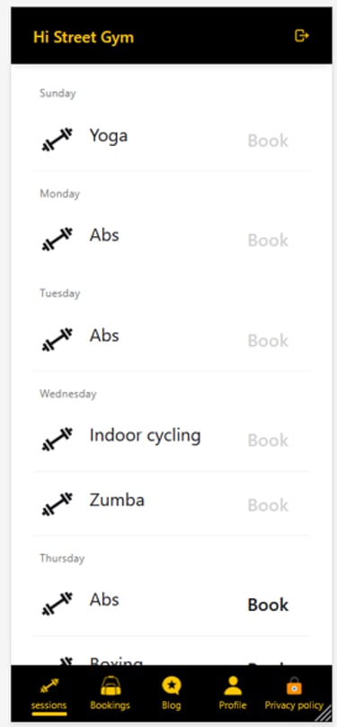Click the dumbbell icon beside Monday Abs

[x=58, y=239]
